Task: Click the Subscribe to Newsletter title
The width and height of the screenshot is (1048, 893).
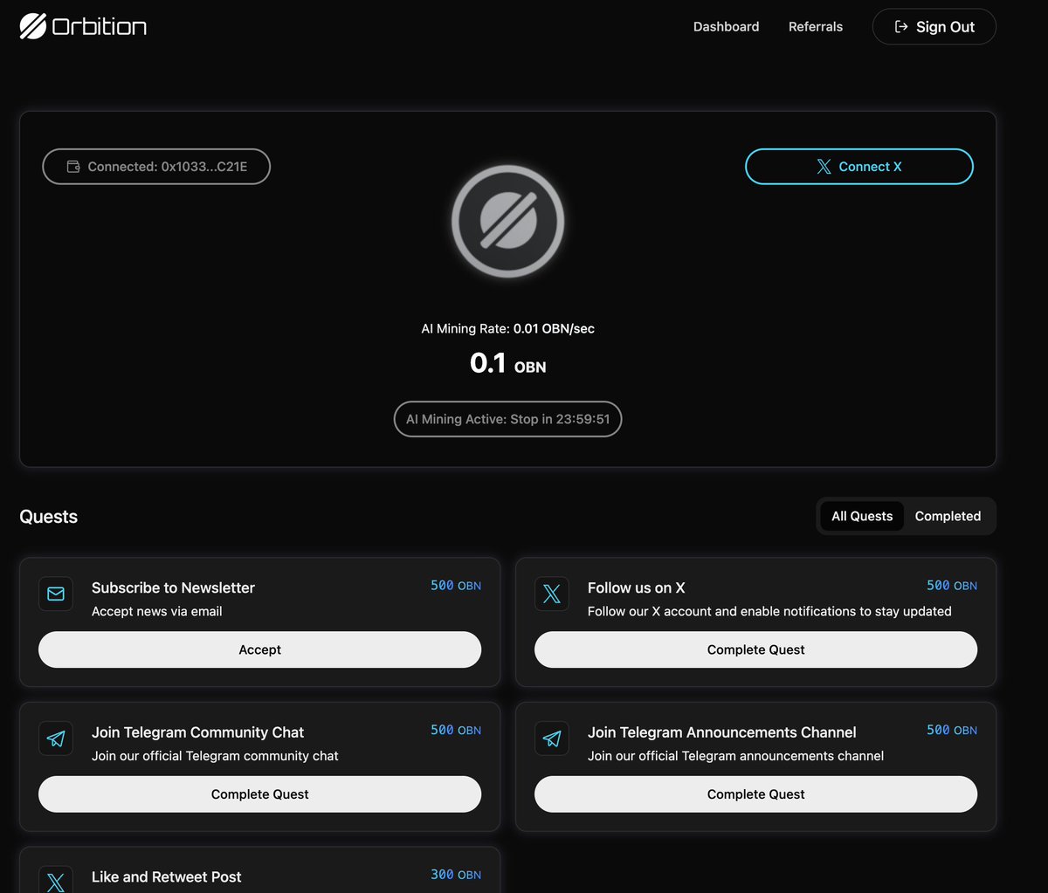Action: coord(173,588)
